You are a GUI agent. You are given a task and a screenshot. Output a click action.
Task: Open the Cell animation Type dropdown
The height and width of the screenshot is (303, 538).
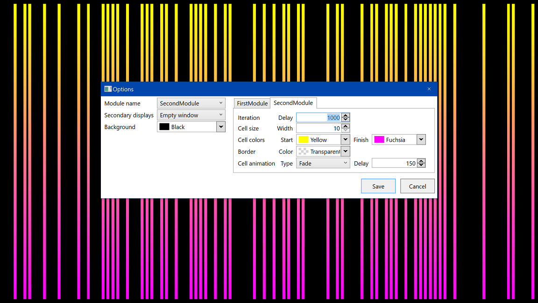coord(323,163)
